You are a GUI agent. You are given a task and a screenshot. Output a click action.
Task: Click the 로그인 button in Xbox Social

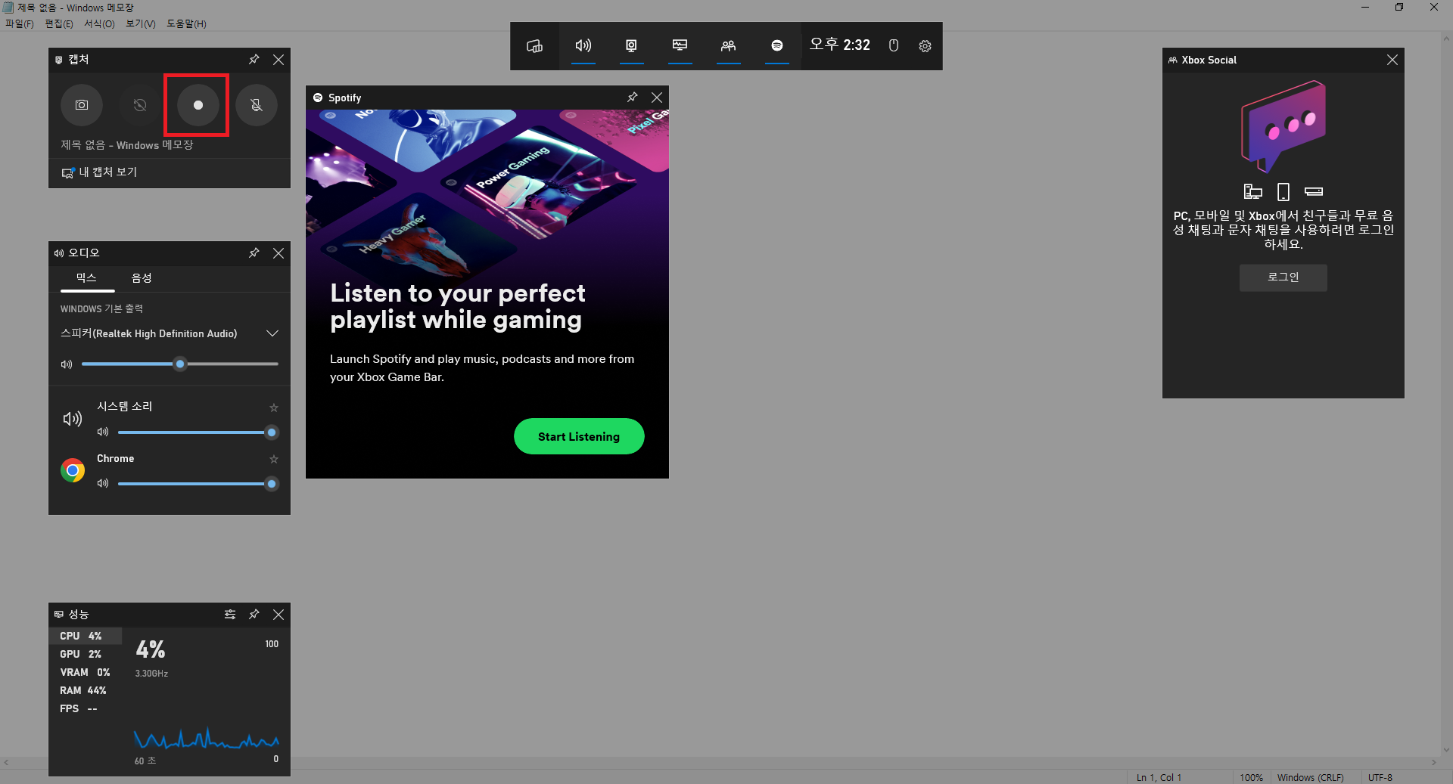(x=1283, y=277)
